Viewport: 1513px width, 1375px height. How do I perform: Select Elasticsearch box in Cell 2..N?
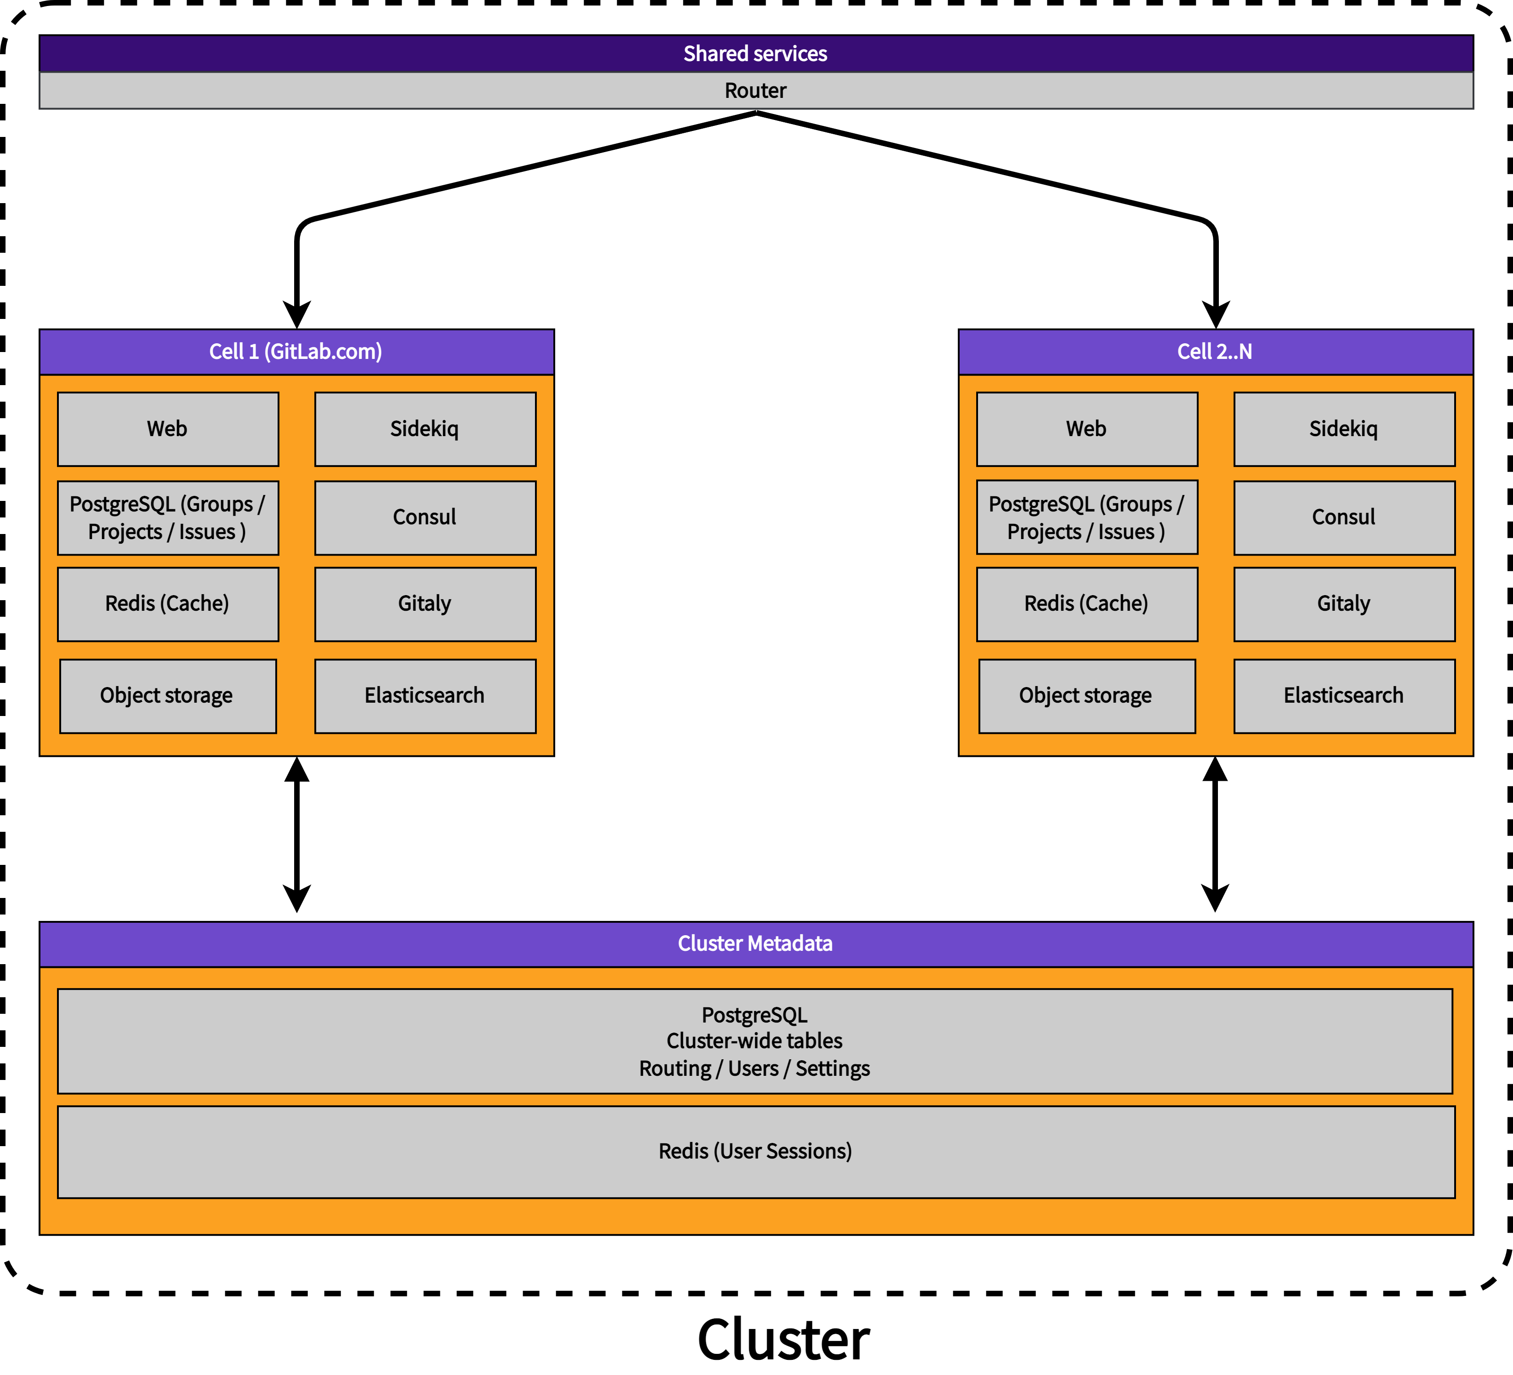(1343, 696)
